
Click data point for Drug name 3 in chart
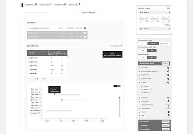click(55, 95)
